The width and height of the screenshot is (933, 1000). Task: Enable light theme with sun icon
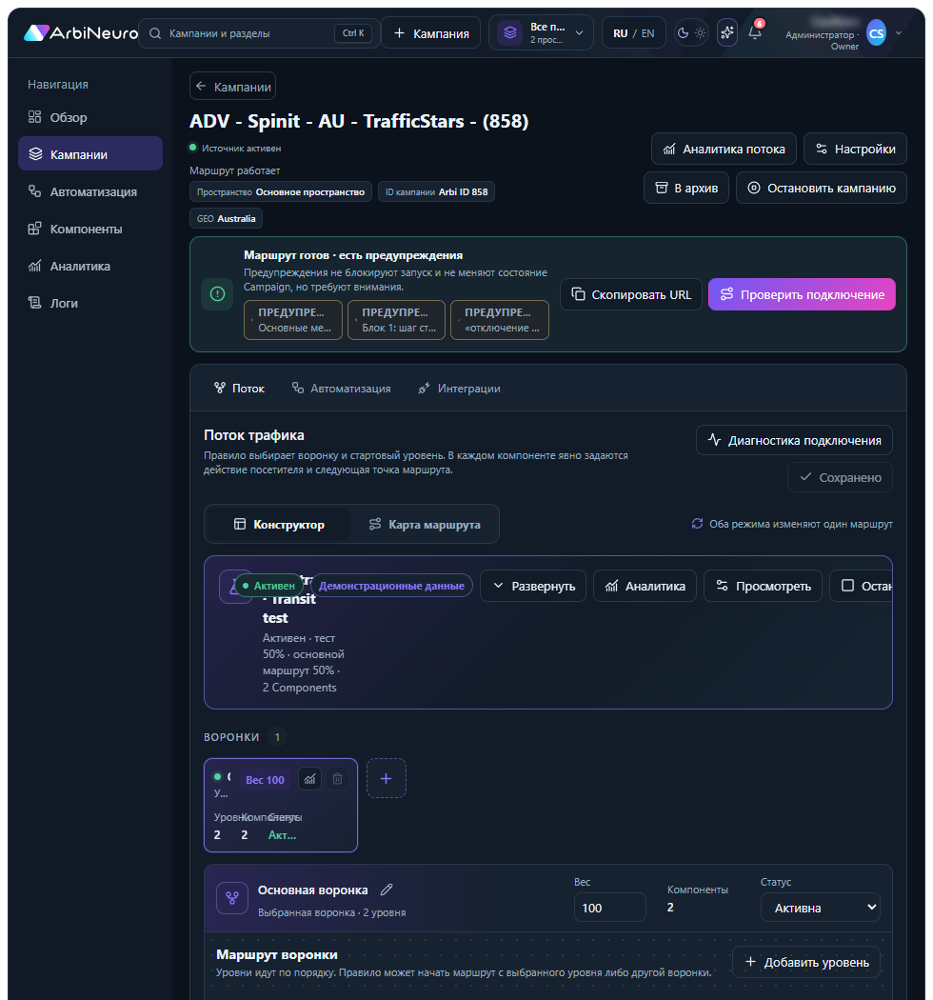tap(701, 33)
